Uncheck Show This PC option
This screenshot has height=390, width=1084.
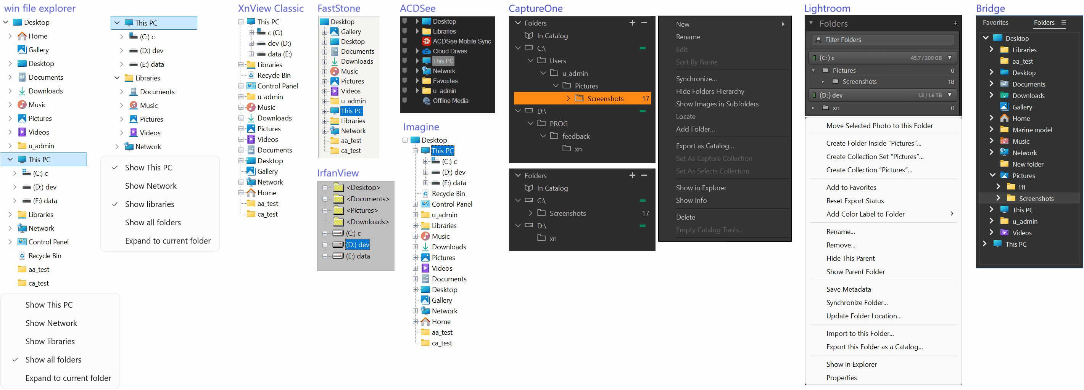[148, 167]
